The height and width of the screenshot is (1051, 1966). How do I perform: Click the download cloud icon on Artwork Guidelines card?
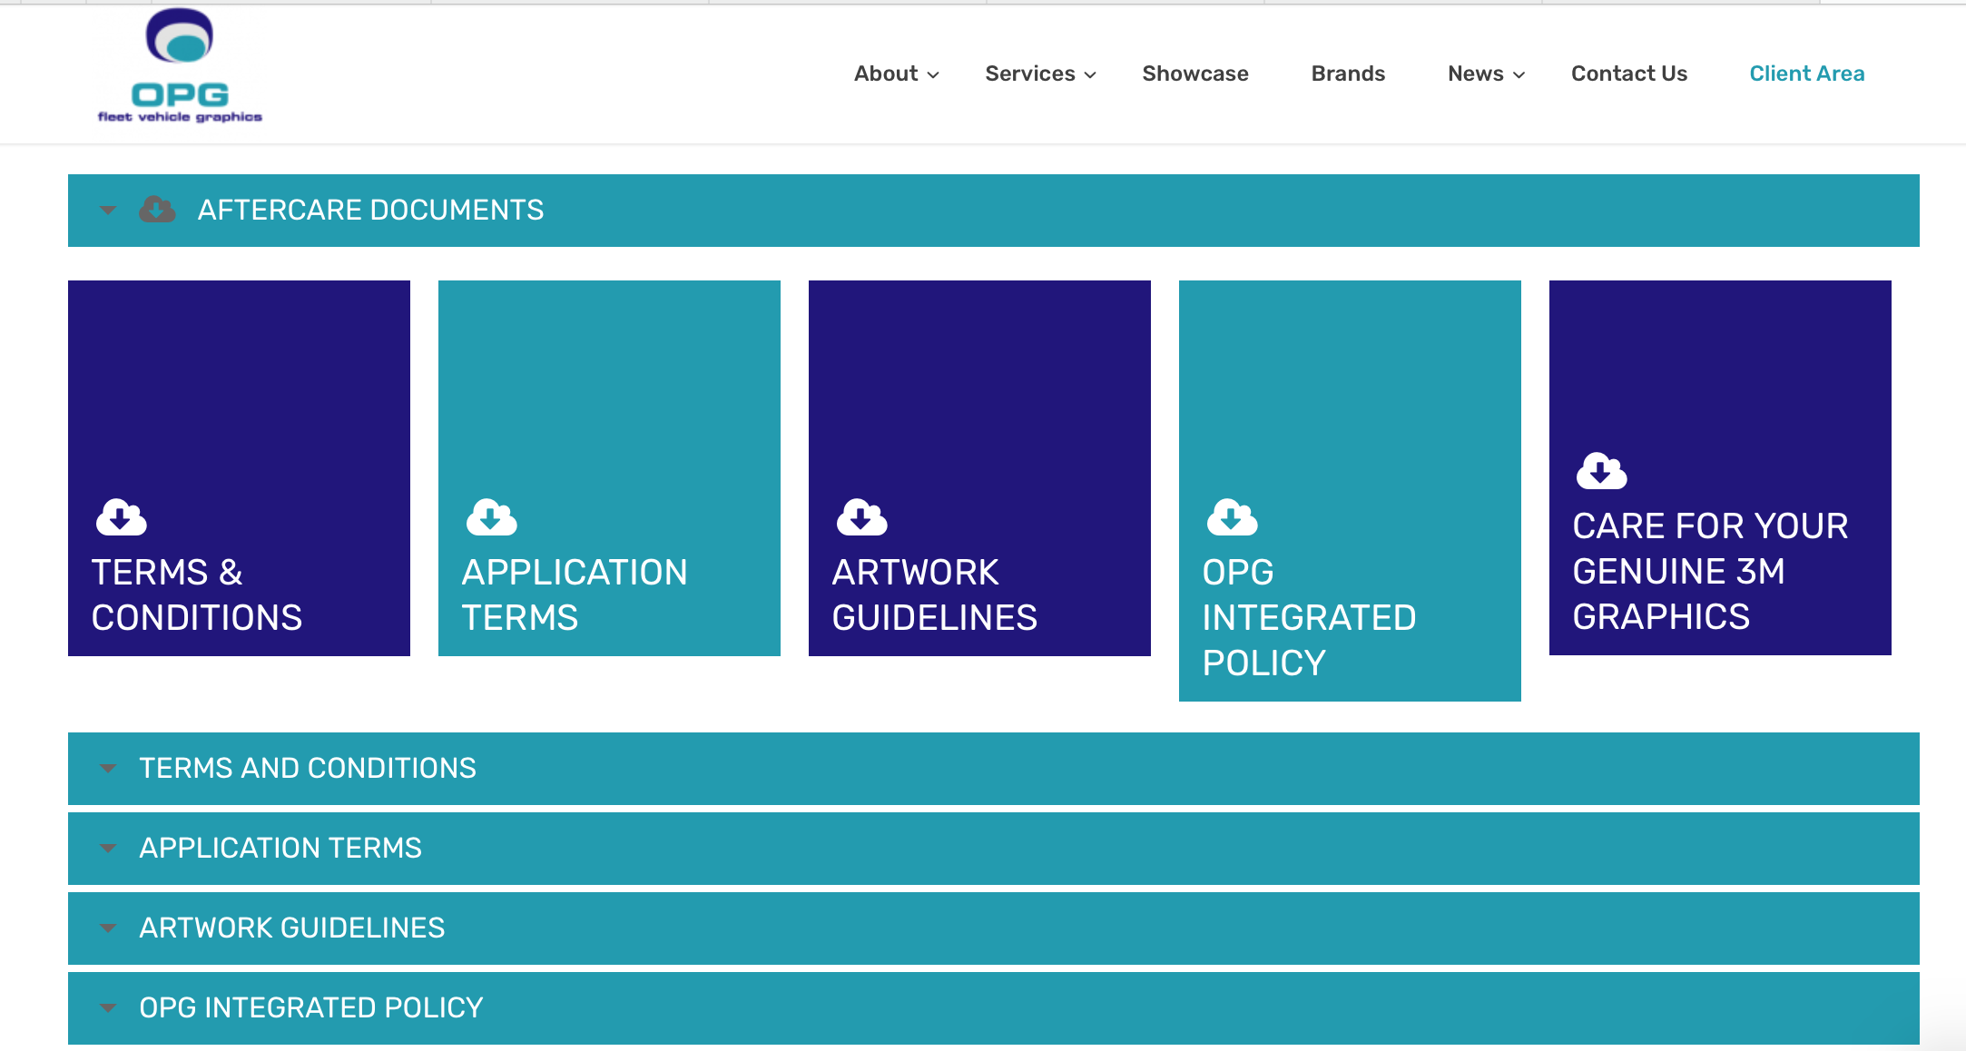point(862,516)
